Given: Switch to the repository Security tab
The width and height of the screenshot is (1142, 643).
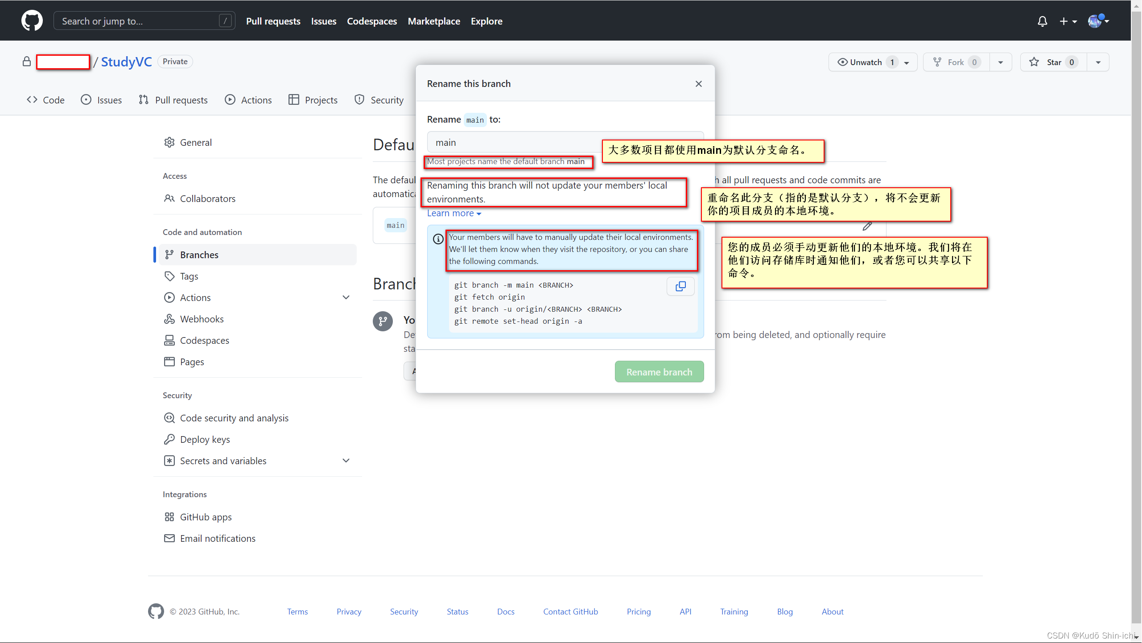Looking at the screenshot, I should click(x=379, y=100).
